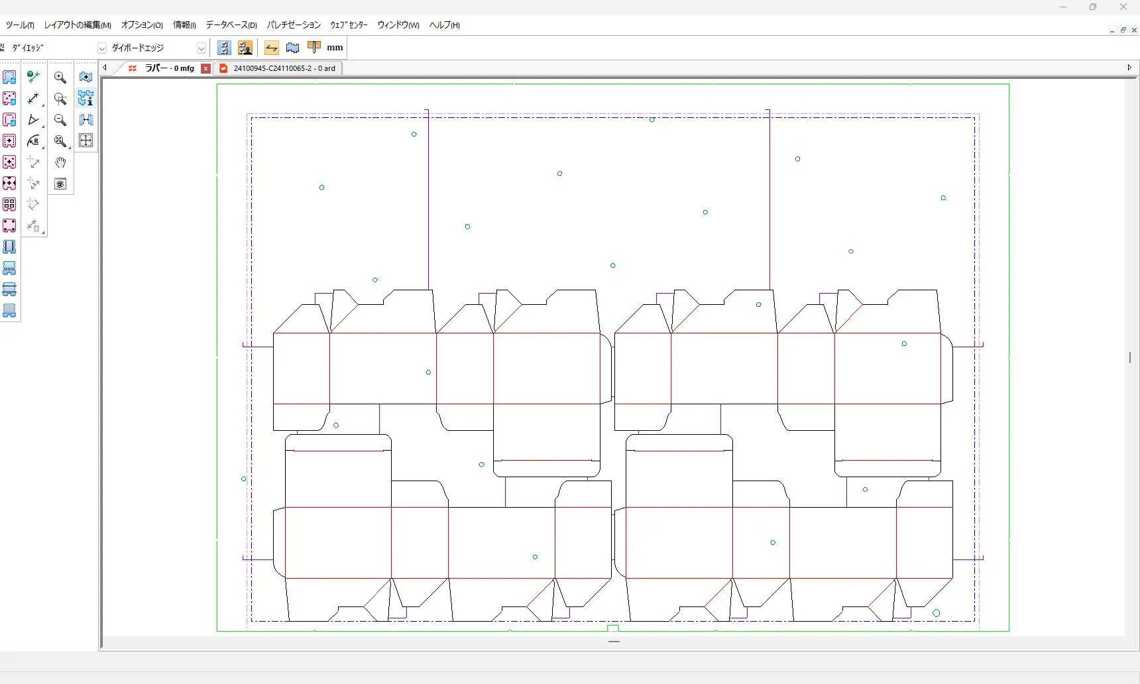Open the レイアウトの編集 menu
Screen dimensions: 1140x684
pos(78,25)
